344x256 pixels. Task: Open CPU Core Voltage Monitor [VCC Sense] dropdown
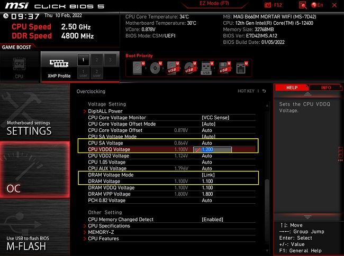tap(215, 118)
